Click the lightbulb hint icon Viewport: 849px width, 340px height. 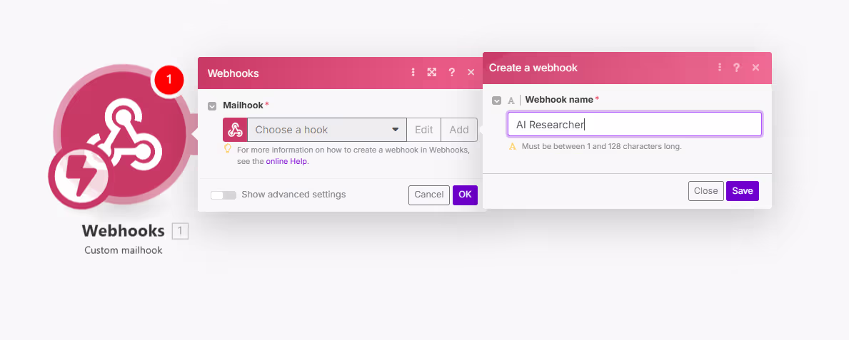[x=228, y=148]
